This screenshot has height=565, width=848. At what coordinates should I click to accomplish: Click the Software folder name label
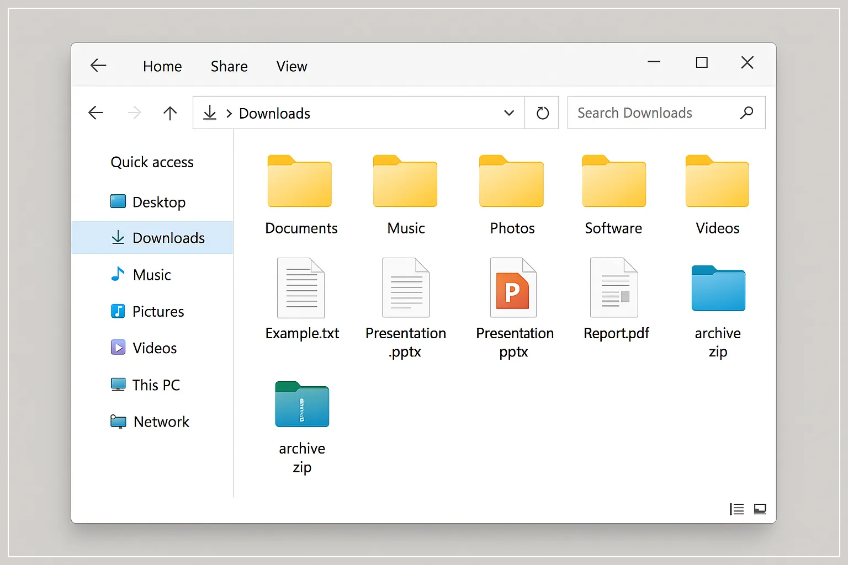[613, 228]
